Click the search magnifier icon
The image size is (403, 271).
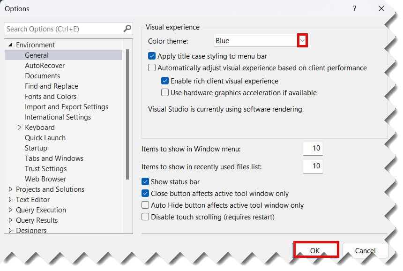pyautogui.click(x=127, y=29)
